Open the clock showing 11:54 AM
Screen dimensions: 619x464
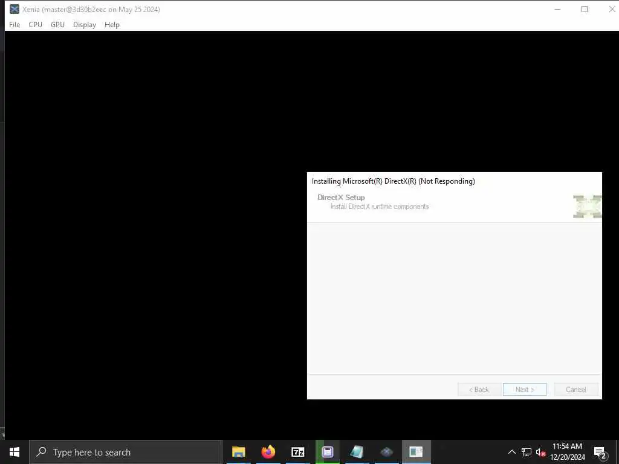567,452
